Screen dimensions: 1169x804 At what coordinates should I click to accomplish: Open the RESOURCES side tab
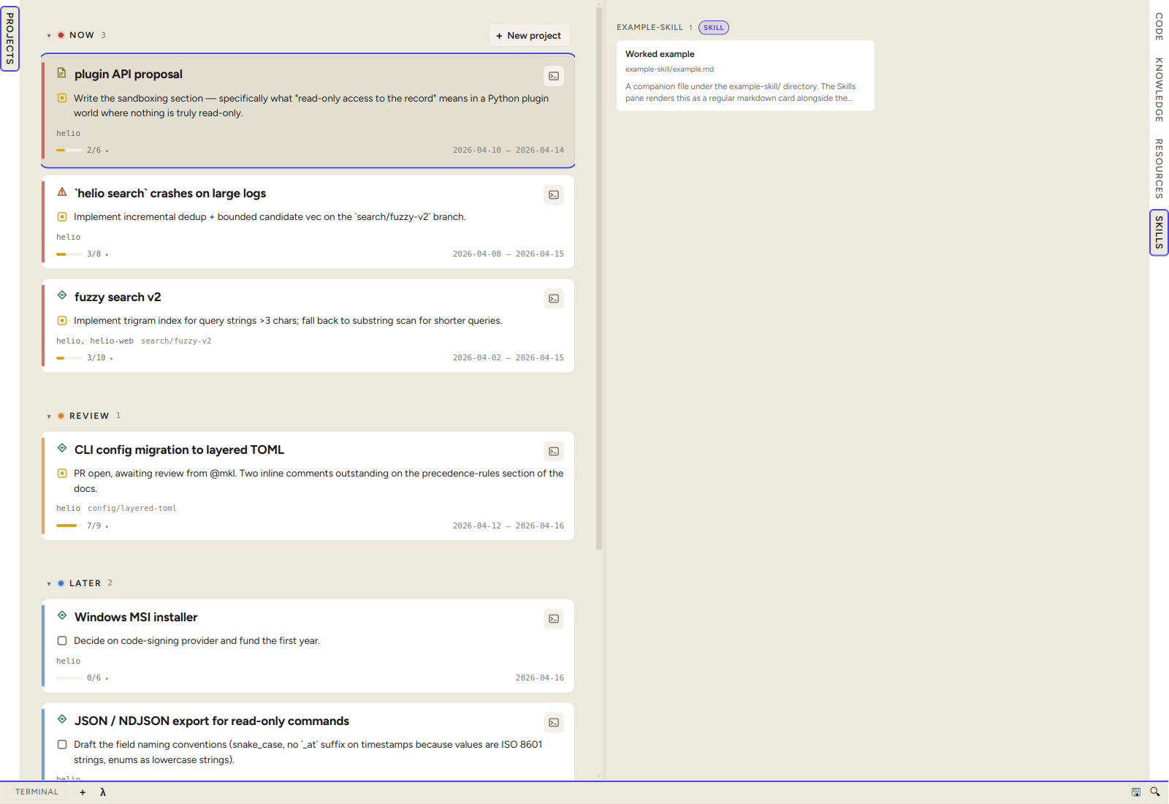click(1159, 169)
